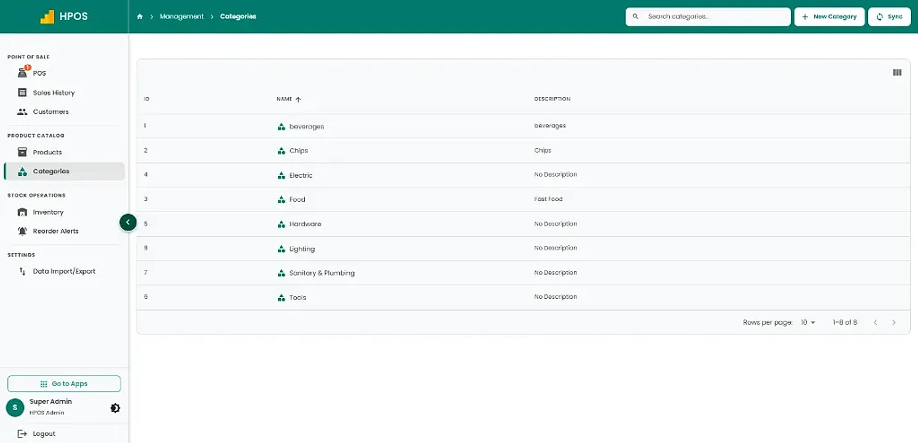Screen dimensions: 918x443
Task: Click the Data Import/Export arrows icon
Action: pyautogui.click(x=22, y=271)
